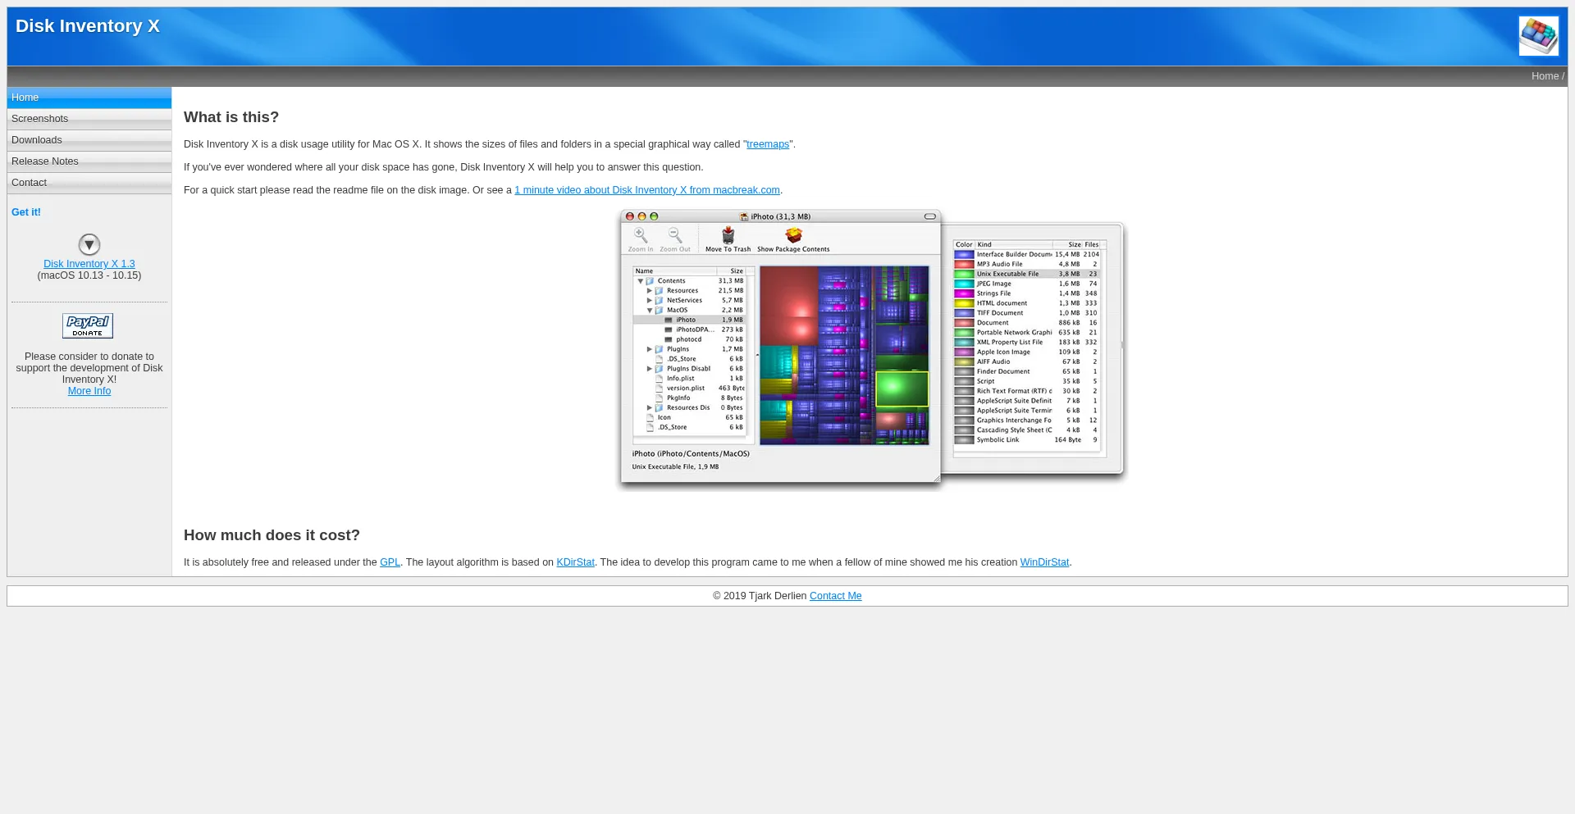The width and height of the screenshot is (1575, 814).
Task: Click the toolbar pill button in the iPhoto title bar
Action: pos(929,216)
